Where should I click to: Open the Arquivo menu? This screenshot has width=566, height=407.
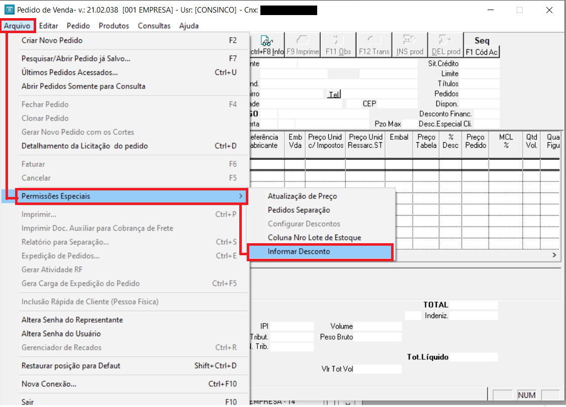point(17,26)
